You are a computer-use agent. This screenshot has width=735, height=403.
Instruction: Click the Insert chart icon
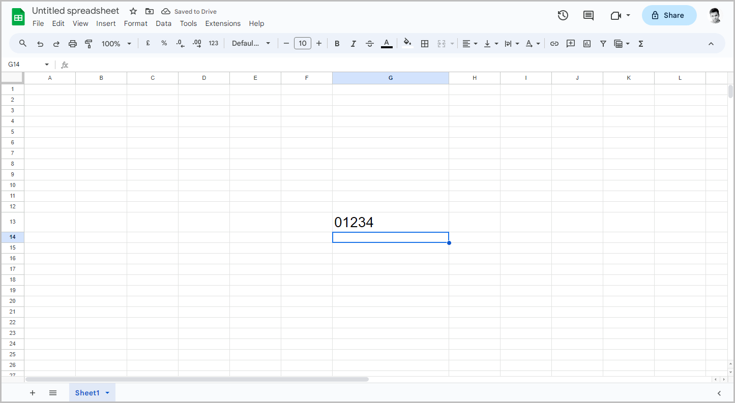point(586,43)
